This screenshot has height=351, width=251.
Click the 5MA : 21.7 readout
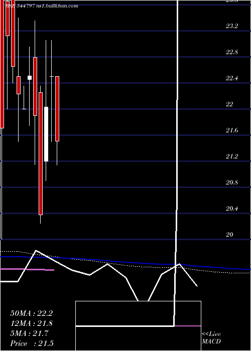(x=29, y=333)
